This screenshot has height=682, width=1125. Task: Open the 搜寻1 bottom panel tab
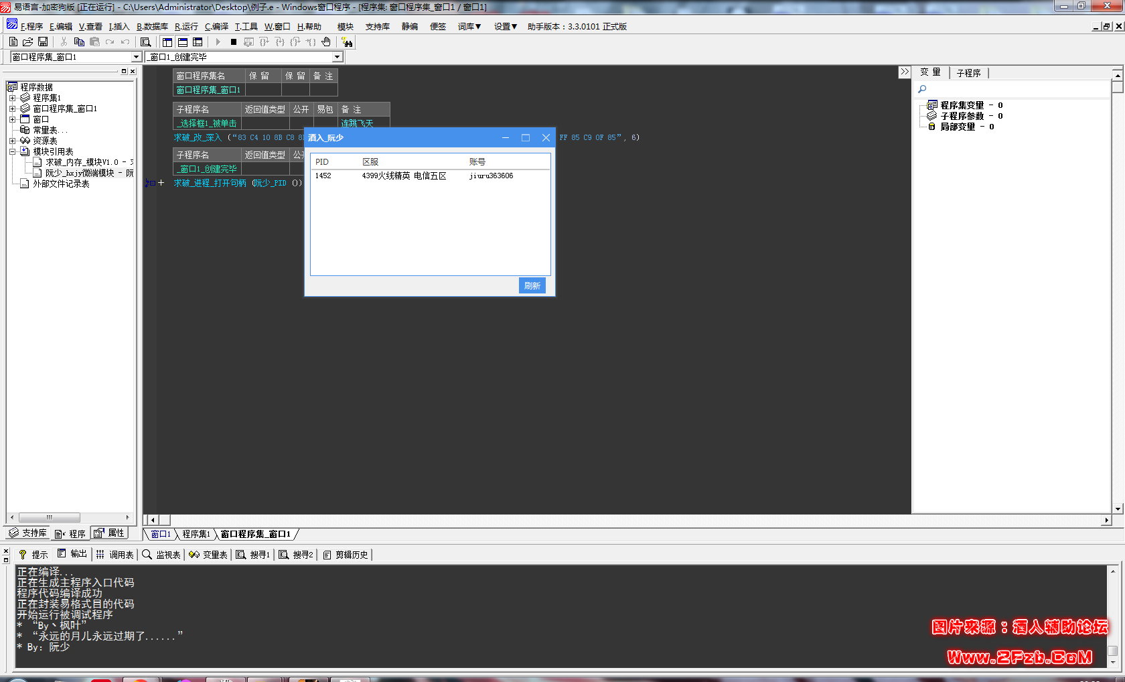pyautogui.click(x=253, y=555)
